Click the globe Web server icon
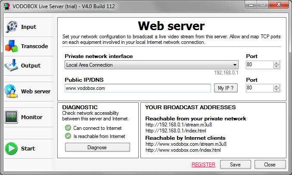The height and width of the screenshot is (175, 292). pyautogui.click(x=11, y=91)
